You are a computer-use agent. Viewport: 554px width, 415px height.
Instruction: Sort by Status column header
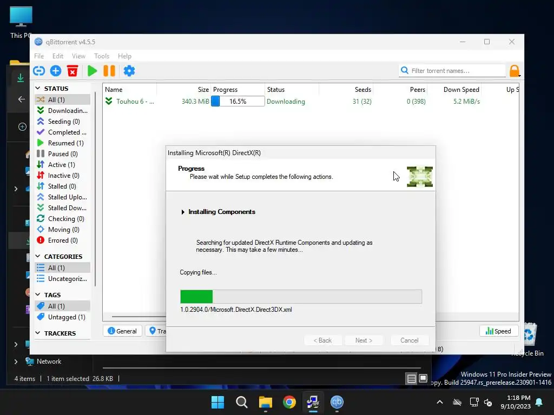click(x=292, y=90)
